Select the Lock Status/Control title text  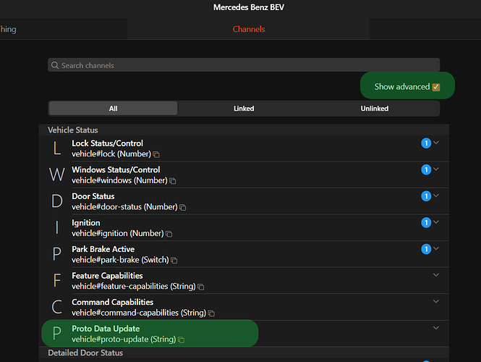[107, 143]
